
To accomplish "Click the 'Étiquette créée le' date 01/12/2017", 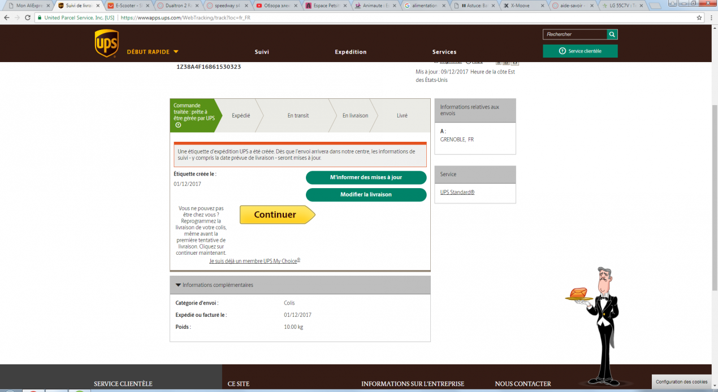I will pyautogui.click(x=187, y=184).
